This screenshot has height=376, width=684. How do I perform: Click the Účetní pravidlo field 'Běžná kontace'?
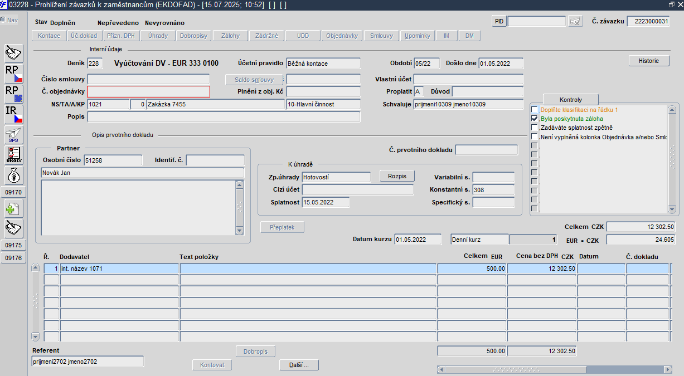coord(323,64)
